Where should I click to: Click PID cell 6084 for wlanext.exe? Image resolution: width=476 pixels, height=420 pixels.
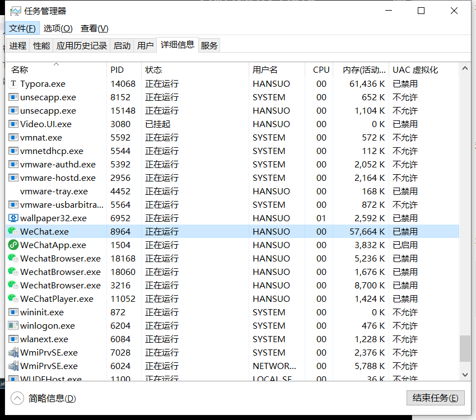[x=120, y=339]
